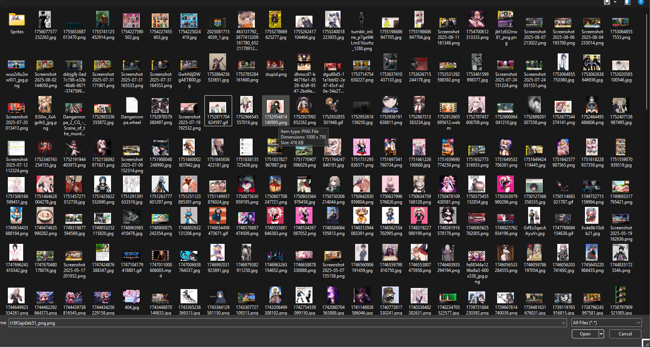Select Danganronpa_2_CG Scene of the murder file
This screenshot has height=347, width=650.
pyautogui.click(x=74, y=108)
